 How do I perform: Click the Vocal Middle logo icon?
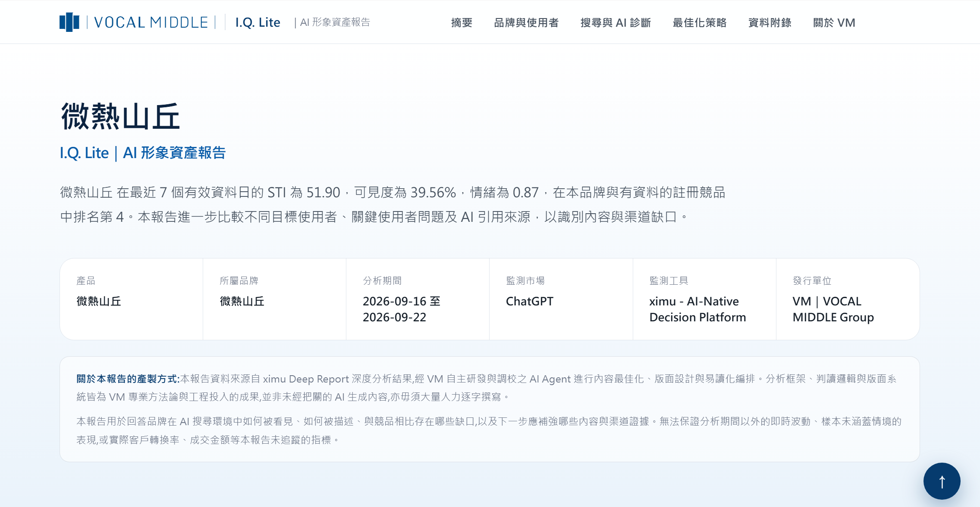tap(69, 22)
